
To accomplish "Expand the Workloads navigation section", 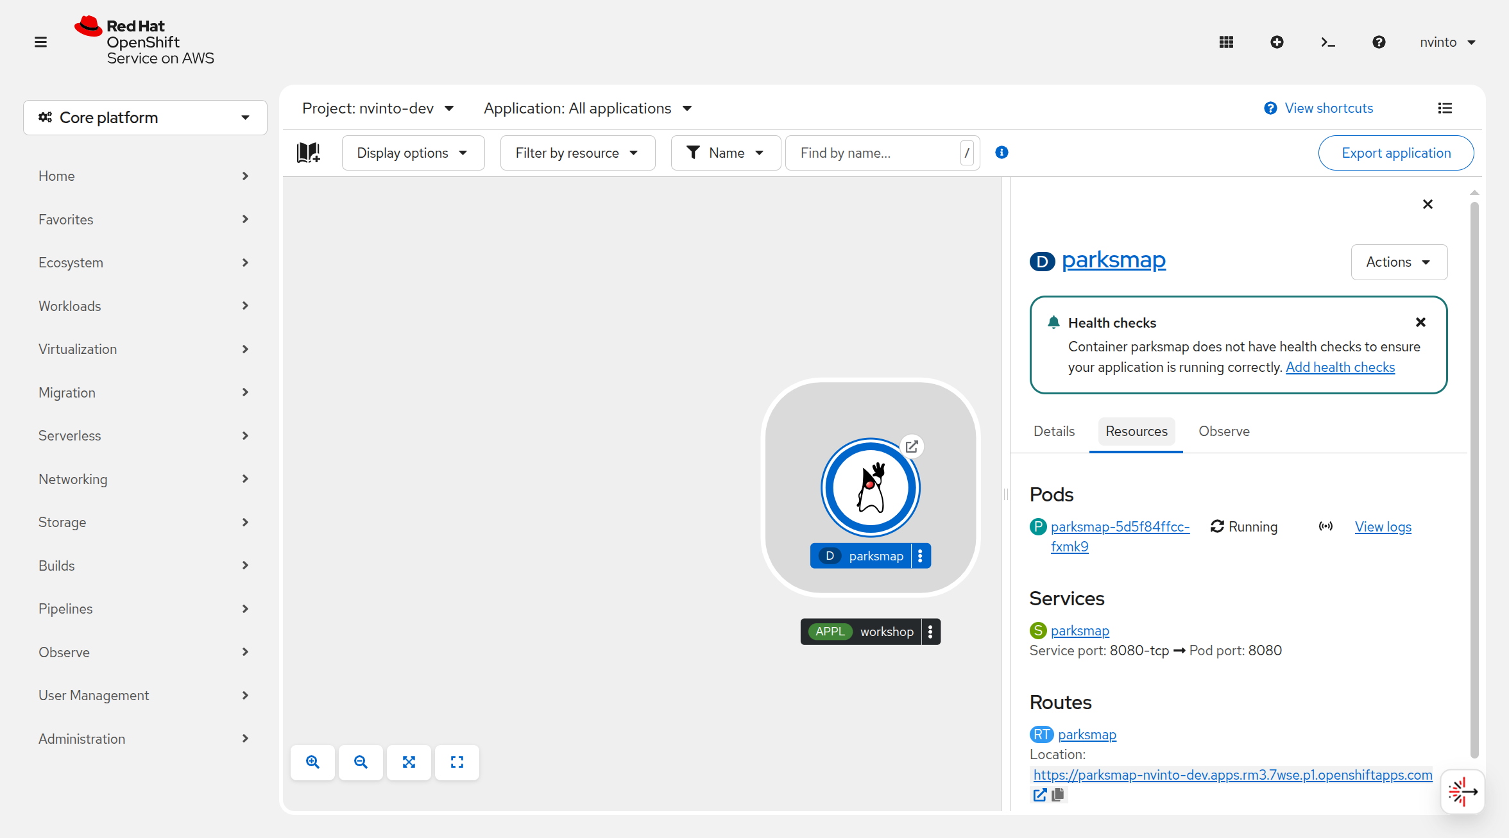I will [144, 306].
